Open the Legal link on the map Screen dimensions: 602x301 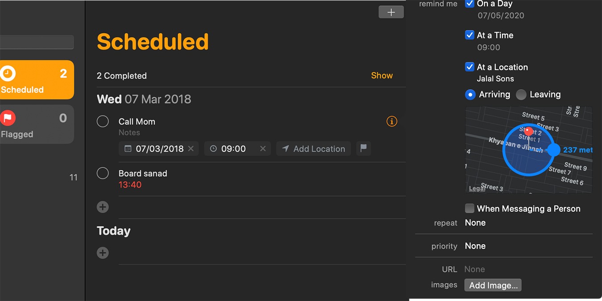(x=476, y=188)
